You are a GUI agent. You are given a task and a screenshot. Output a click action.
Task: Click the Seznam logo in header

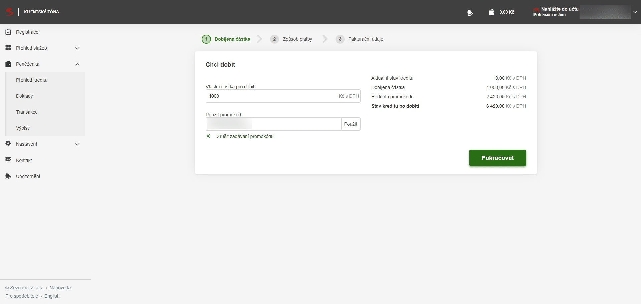(10, 12)
